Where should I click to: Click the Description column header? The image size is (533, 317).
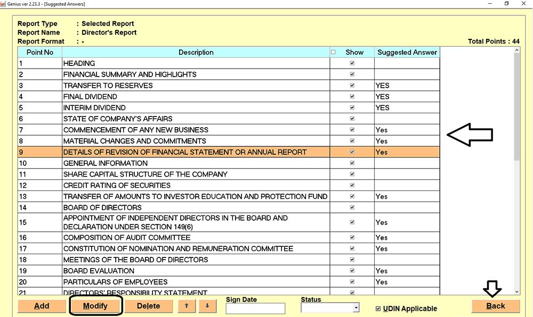(x=196, y=52)
